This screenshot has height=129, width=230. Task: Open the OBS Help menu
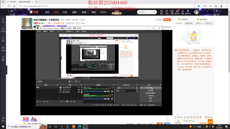click(84, 31)
